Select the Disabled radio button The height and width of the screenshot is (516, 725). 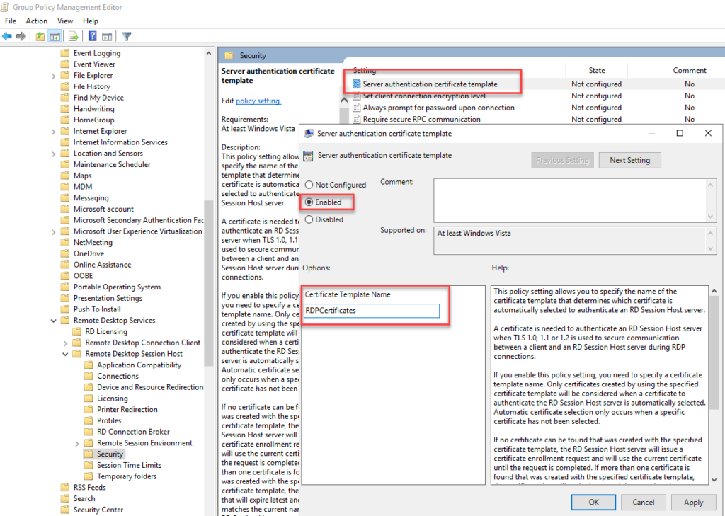(x=309, y=219)
